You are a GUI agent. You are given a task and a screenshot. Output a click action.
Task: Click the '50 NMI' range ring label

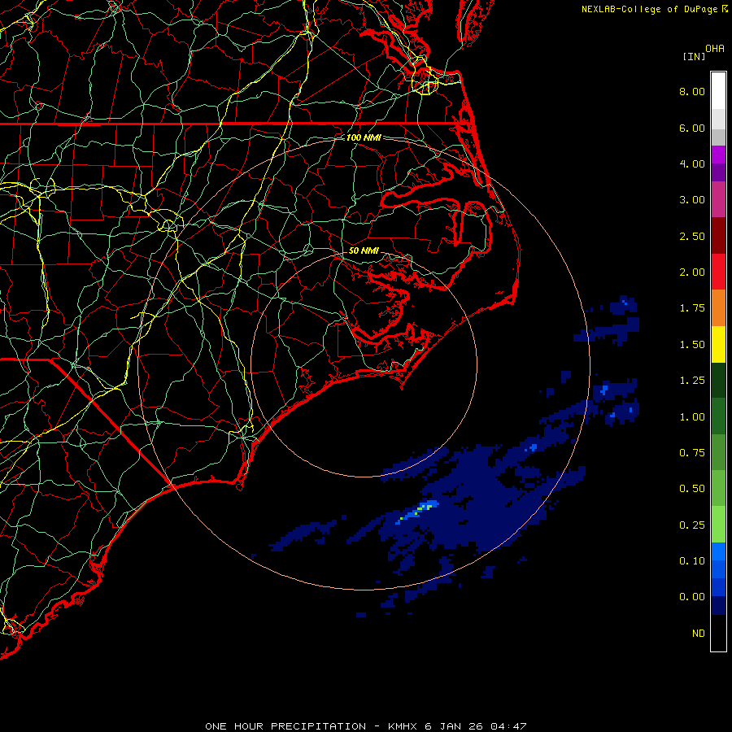tap(364, 251)
